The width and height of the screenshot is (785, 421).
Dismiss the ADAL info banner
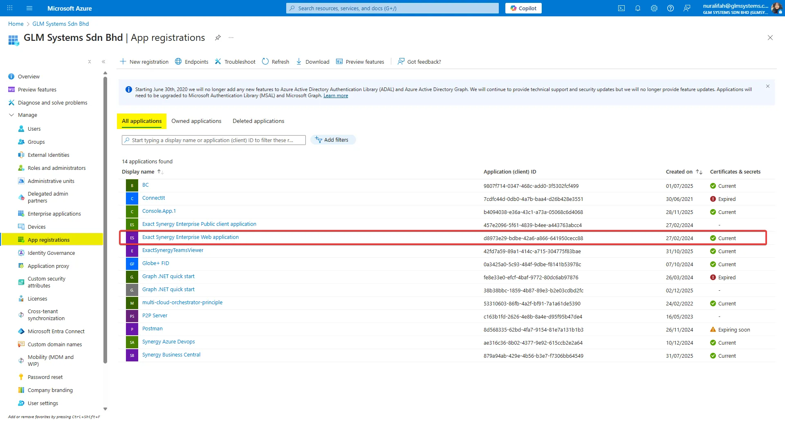[767, 86]
